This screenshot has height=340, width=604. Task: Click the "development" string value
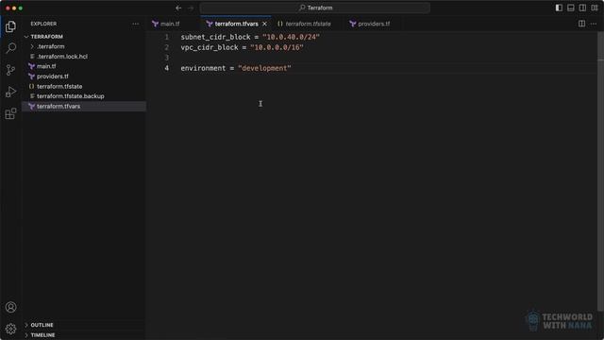pos(264,68)
